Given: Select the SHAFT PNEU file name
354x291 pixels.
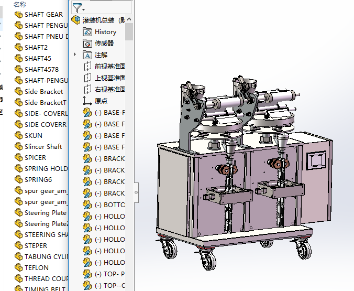Looking at the screenshot, I should click(46, 37).
